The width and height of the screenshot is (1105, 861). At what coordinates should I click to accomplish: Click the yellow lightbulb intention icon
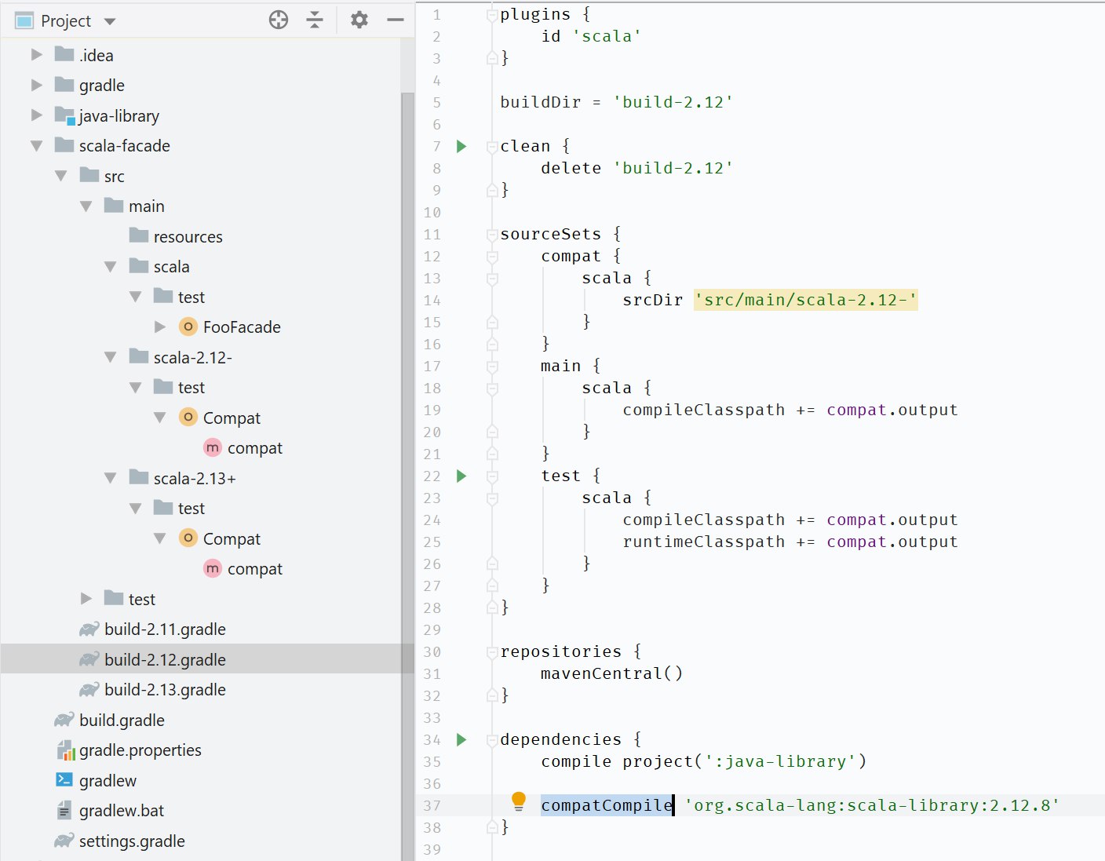[x=518, y=801]
